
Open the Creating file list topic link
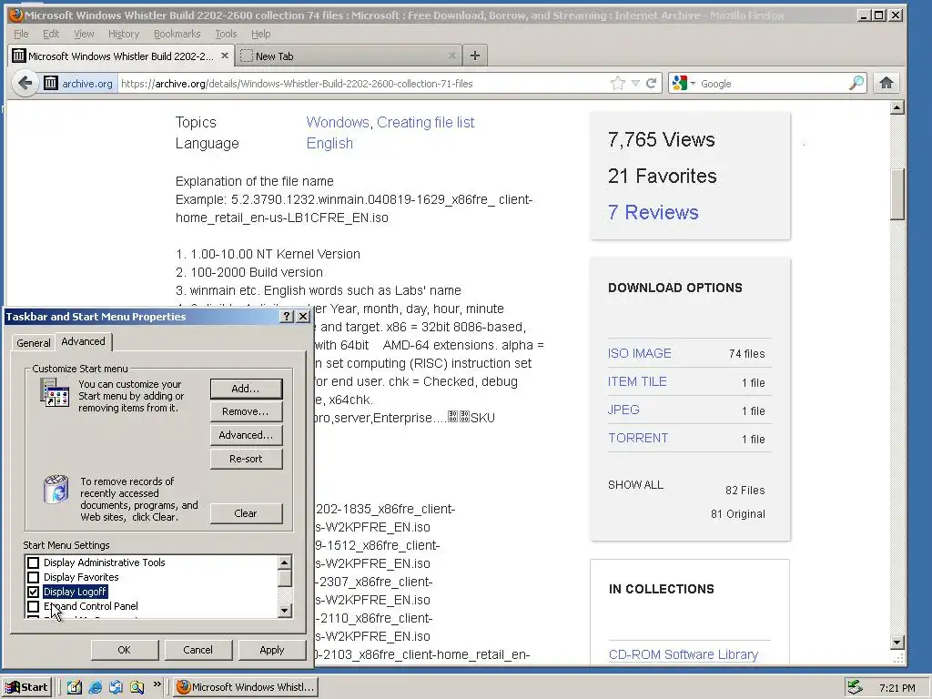pos(426,123)
